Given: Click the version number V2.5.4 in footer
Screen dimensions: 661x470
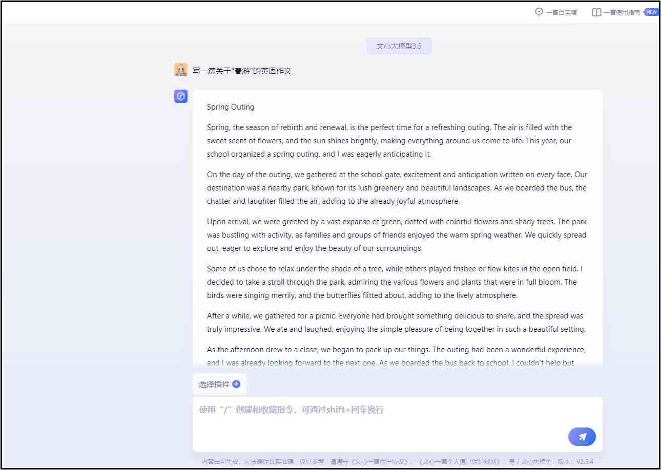Looking at the screenshot, I should tap(585, 462).
